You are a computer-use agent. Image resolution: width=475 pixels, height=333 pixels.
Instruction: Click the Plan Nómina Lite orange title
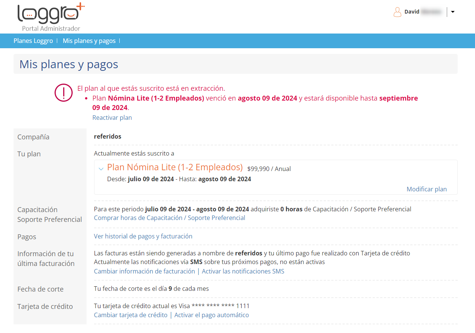pyautogui.click(x=175, y=167)
